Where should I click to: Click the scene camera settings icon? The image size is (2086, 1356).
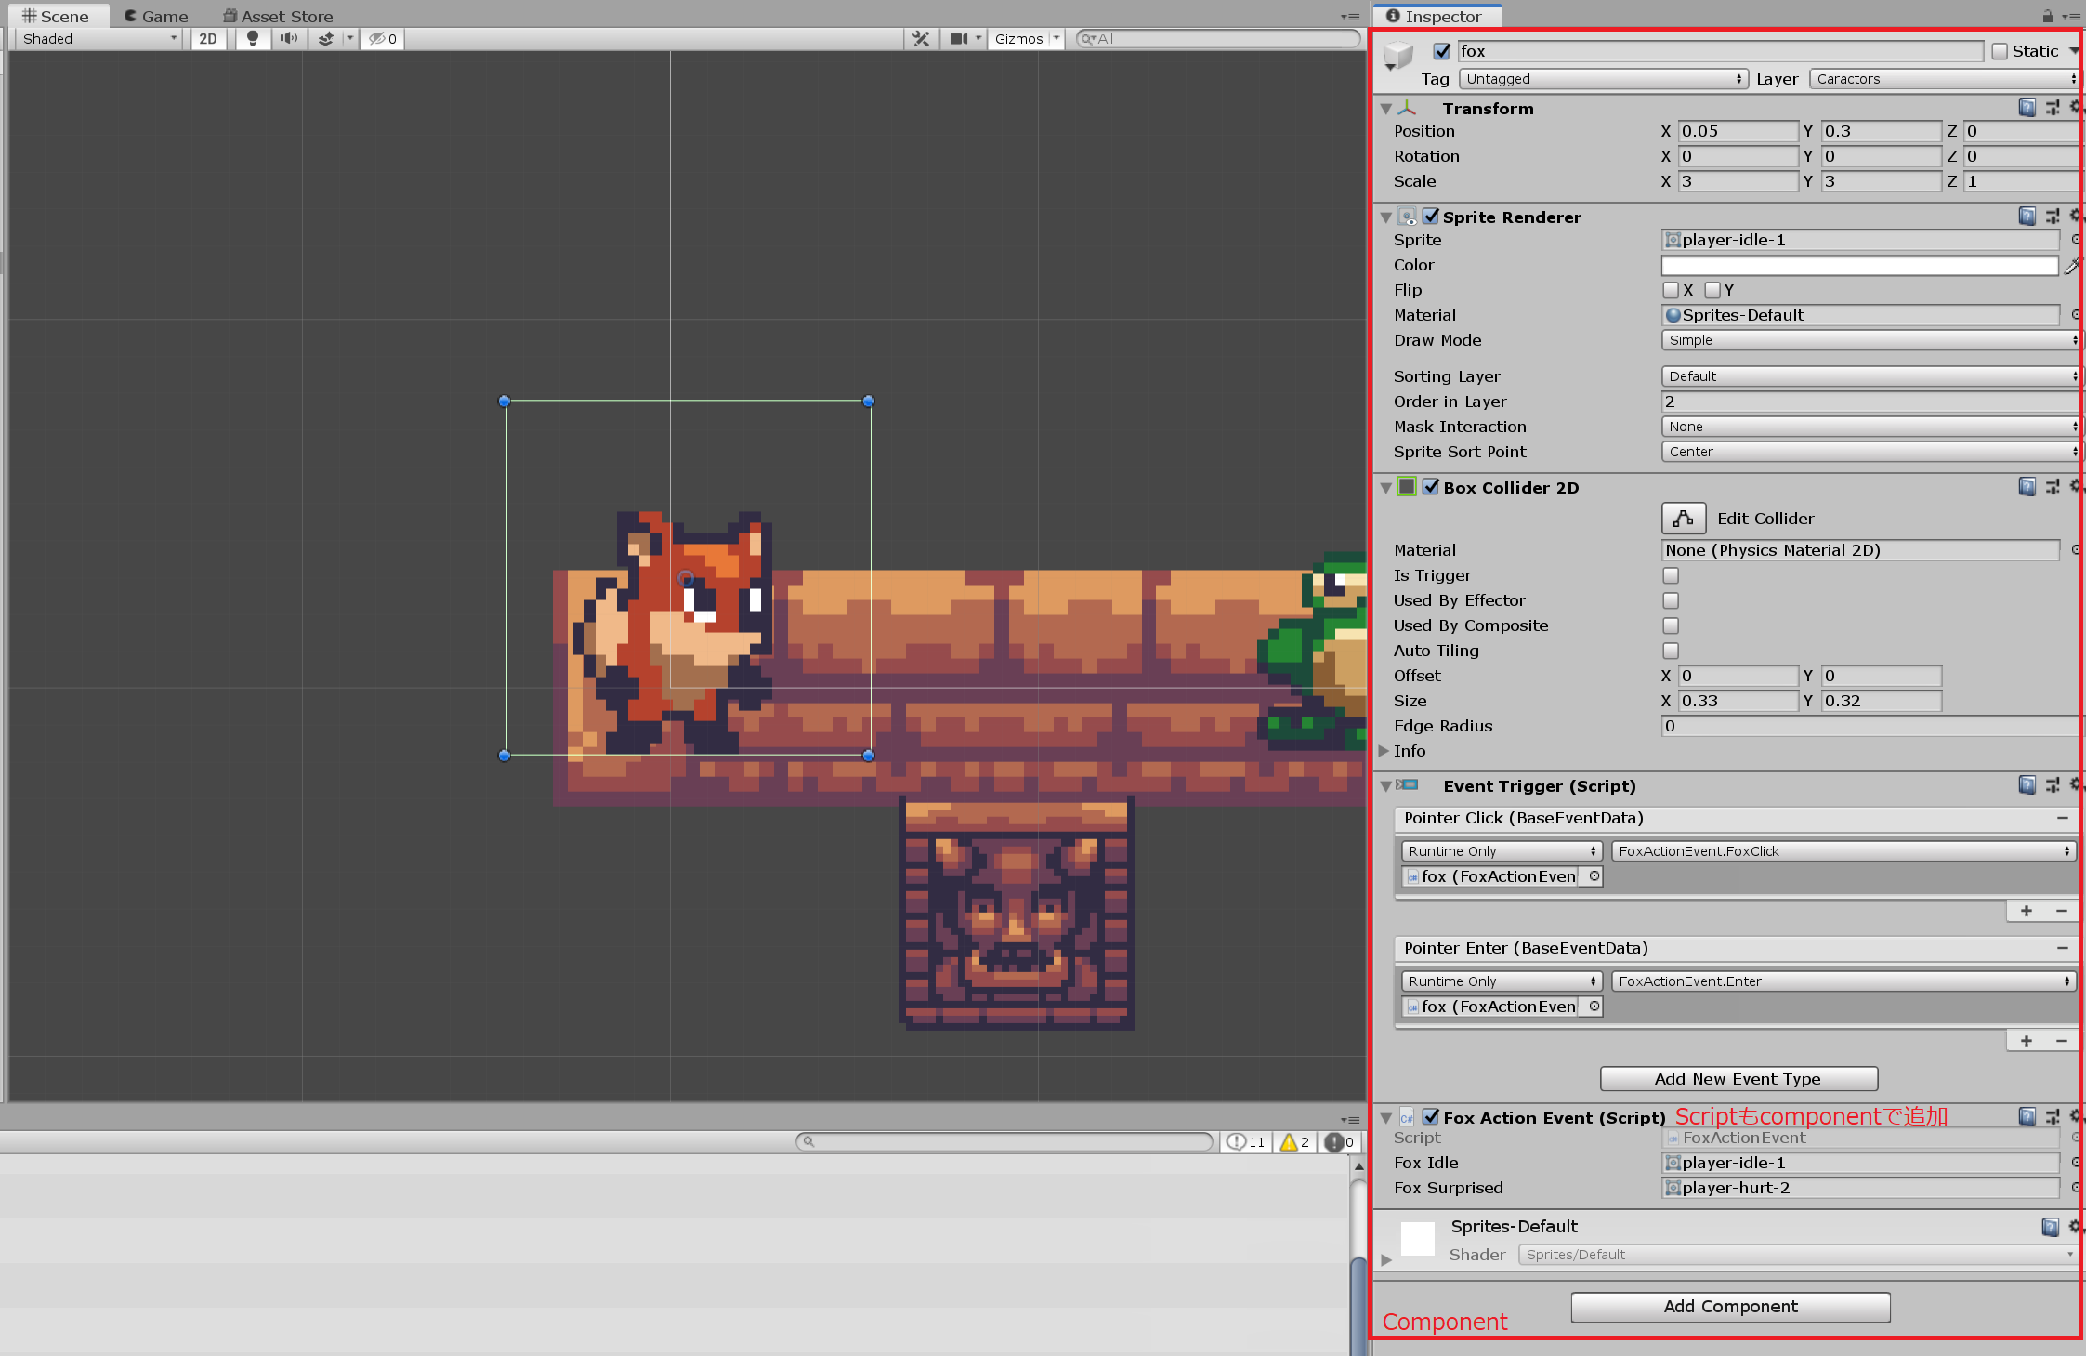pos(959,38)
